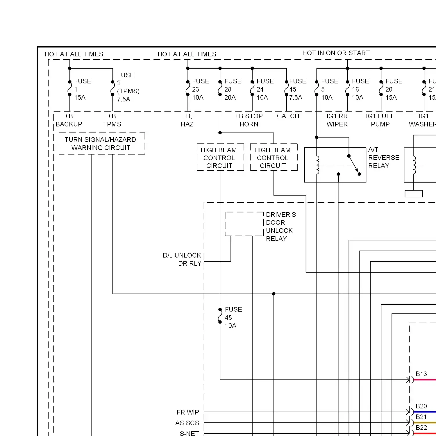Select the FUSE 16 10A label
The height and width of the screenshot is (436, 436).
(360, 89)
